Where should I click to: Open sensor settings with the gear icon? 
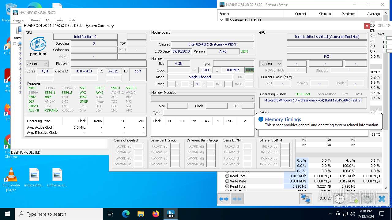click(368, 199)
